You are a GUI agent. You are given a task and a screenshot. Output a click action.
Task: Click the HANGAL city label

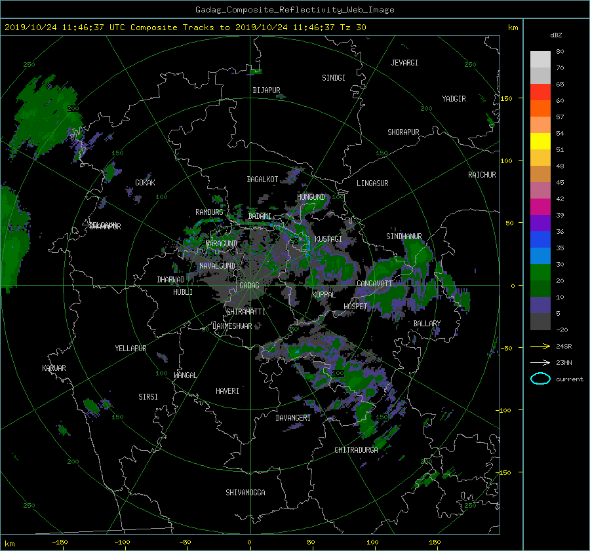pyautogui.click(x=186, y=375)
